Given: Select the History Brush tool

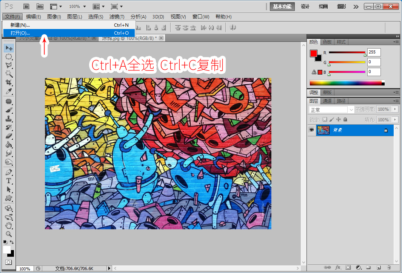Looking at the screenshot, I should [9, 127].
